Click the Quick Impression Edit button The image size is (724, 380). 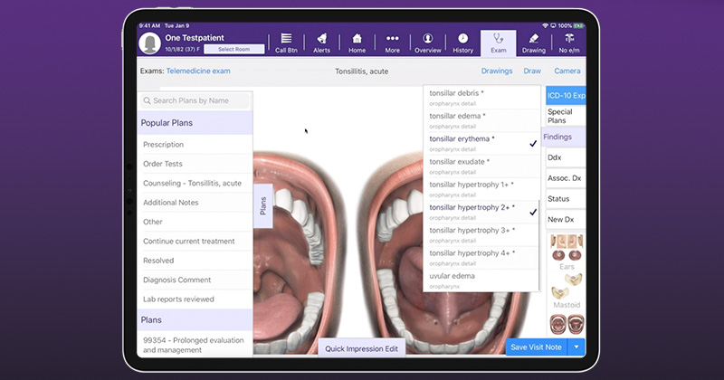pos(361,348)
